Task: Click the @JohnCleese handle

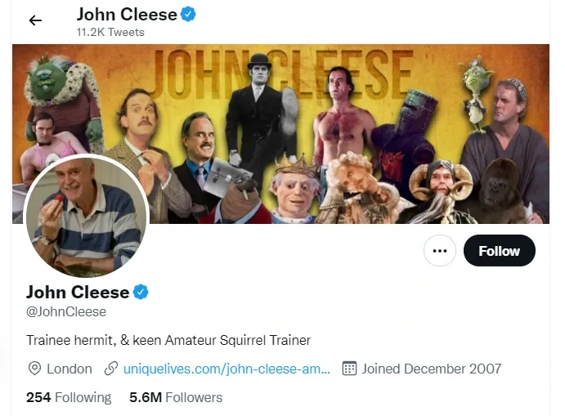Action: (66, 311)
